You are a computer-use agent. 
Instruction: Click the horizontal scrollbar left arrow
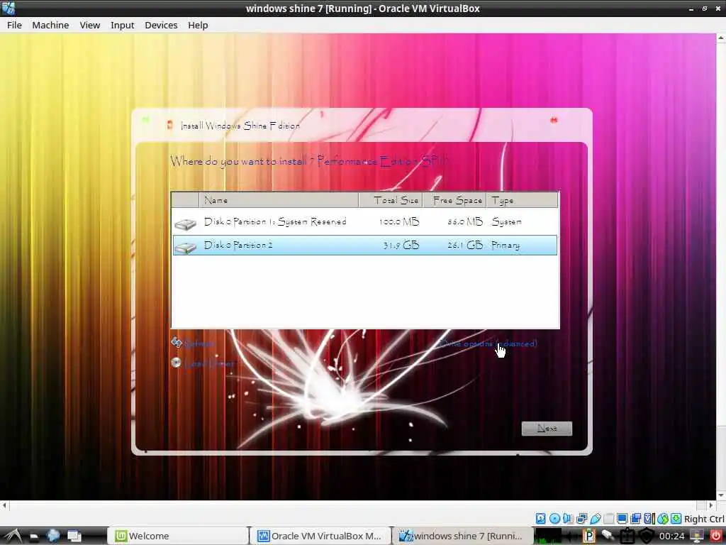4,505
